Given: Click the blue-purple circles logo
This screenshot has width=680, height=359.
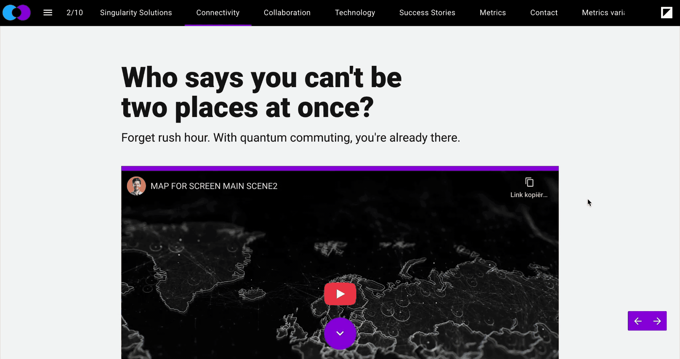Looking at the screenshot, I should point(17,13).
